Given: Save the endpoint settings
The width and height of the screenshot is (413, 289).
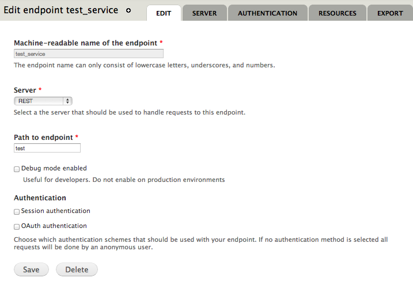Looking at the screenshot, I should (31, 269).
